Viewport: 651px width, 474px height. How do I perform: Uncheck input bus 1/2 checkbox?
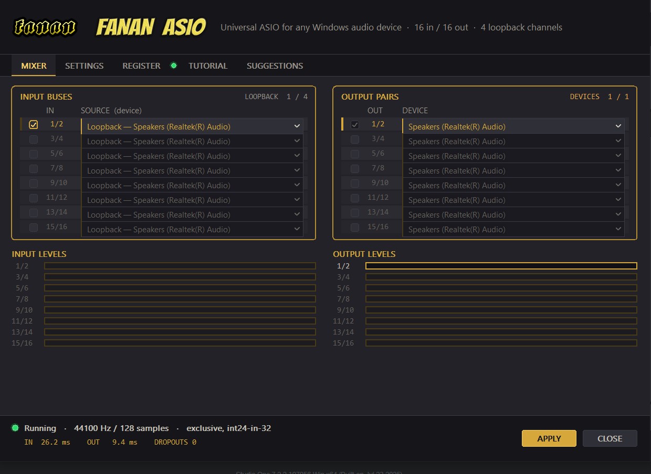tap(34, 125)
